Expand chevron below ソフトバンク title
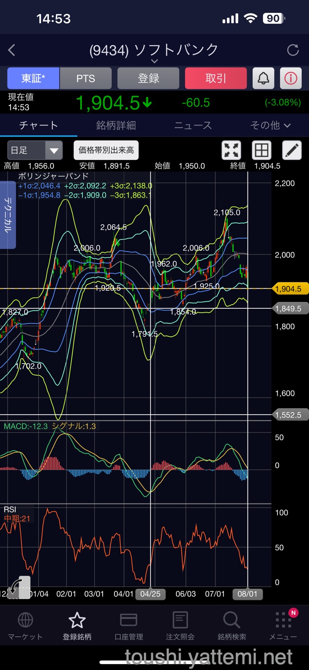 point(154,61)
